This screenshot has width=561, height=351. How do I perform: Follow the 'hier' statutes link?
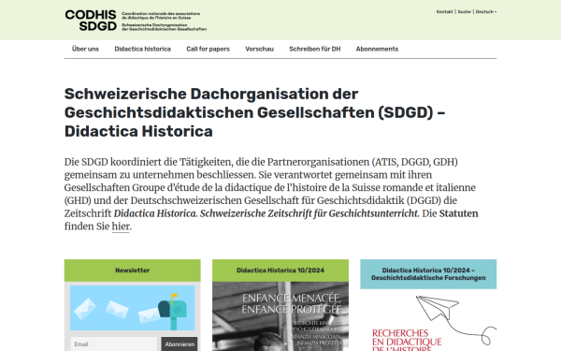click(121, 227)
